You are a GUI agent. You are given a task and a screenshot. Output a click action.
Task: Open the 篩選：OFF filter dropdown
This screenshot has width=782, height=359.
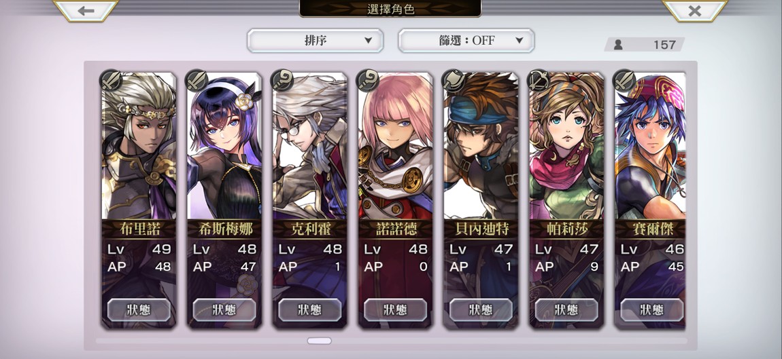point(466,41)
